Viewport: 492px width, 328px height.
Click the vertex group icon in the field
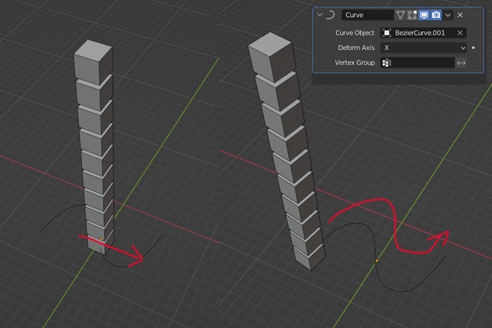pyautogui.click(x=387, y=63)
